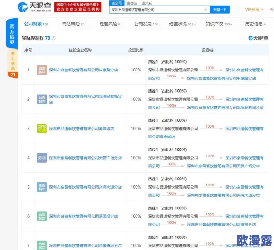Open 深圳市品道餐饮管理有限公司海岸城店 in the name column
274x250 pixels.
[82, 129]
